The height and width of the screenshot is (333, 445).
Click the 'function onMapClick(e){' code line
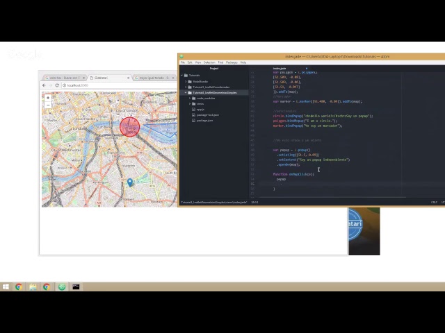[x=293, y=174]
